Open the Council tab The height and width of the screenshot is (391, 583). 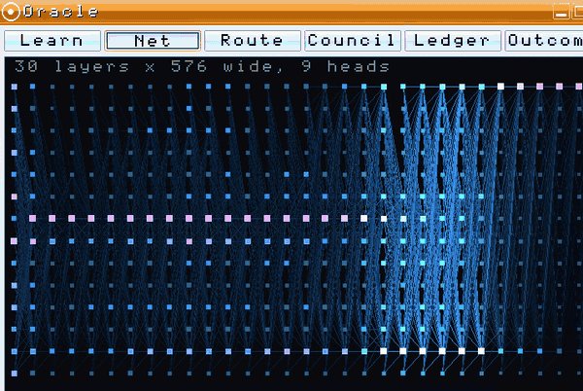coord(353,41)
